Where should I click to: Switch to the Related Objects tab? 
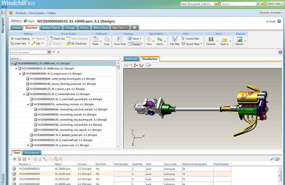[x=51, y=28]
